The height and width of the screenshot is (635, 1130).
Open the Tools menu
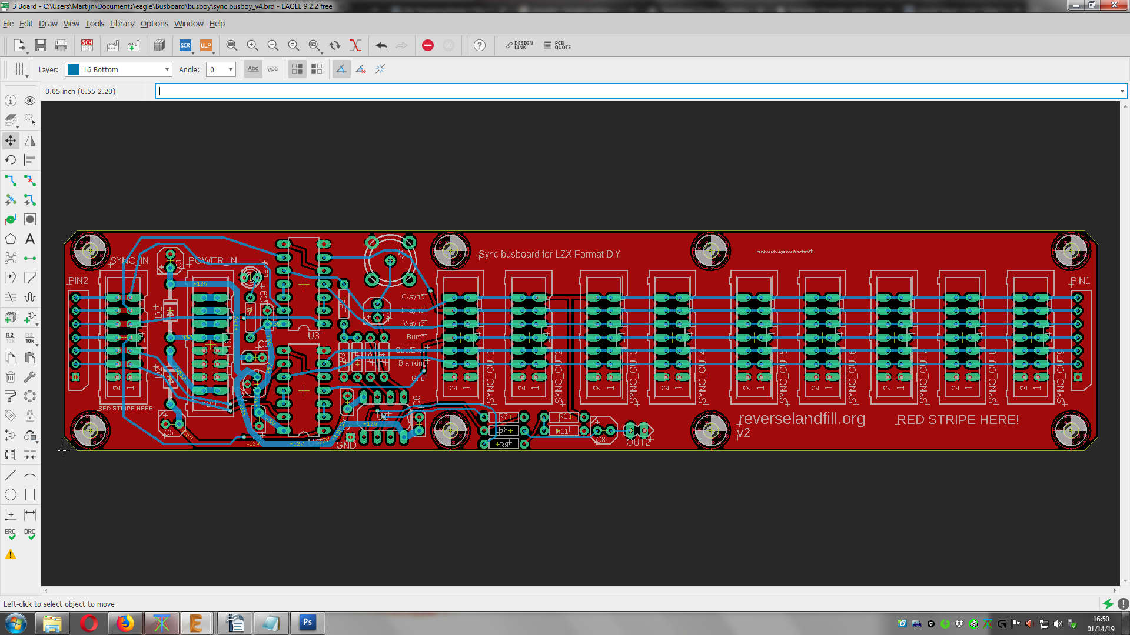point(94,24)
